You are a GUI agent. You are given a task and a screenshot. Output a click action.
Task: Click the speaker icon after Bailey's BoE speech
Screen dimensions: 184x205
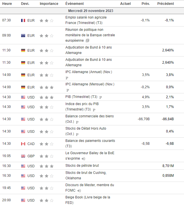click(83, 159)
